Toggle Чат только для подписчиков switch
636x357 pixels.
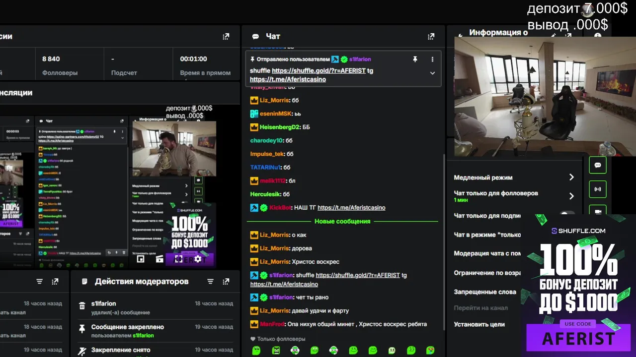[567, 215]
